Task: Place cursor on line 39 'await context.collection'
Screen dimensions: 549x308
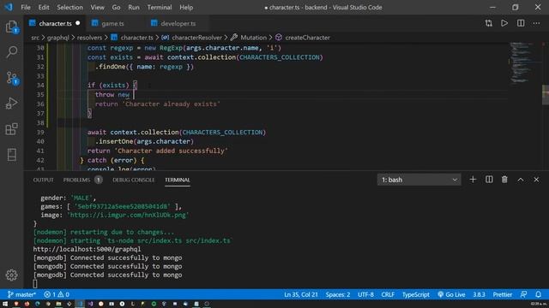Action: (x=177, y=132)
